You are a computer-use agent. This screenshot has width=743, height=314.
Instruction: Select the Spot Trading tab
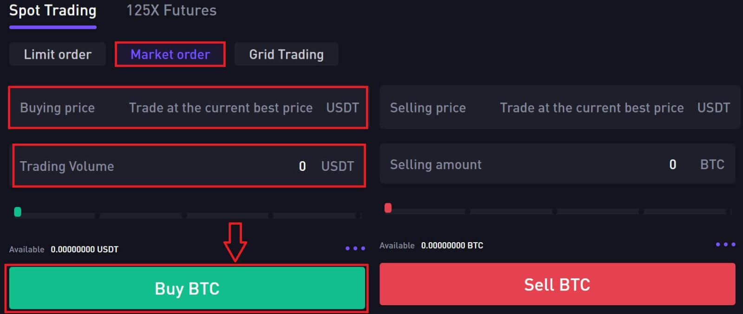click(x=52, y=10)
